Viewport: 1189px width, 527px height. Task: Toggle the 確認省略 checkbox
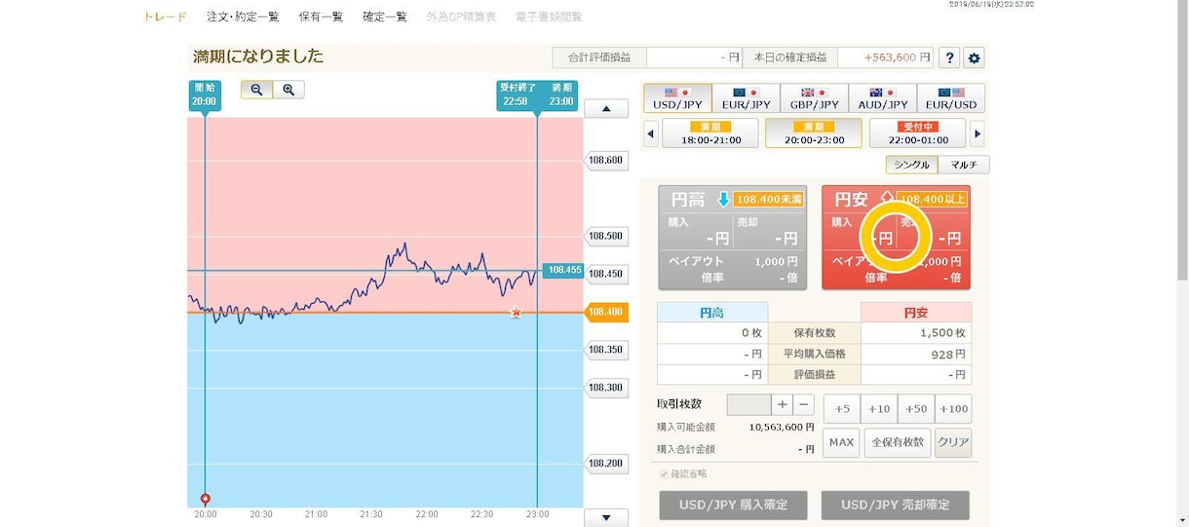(665, 473)
